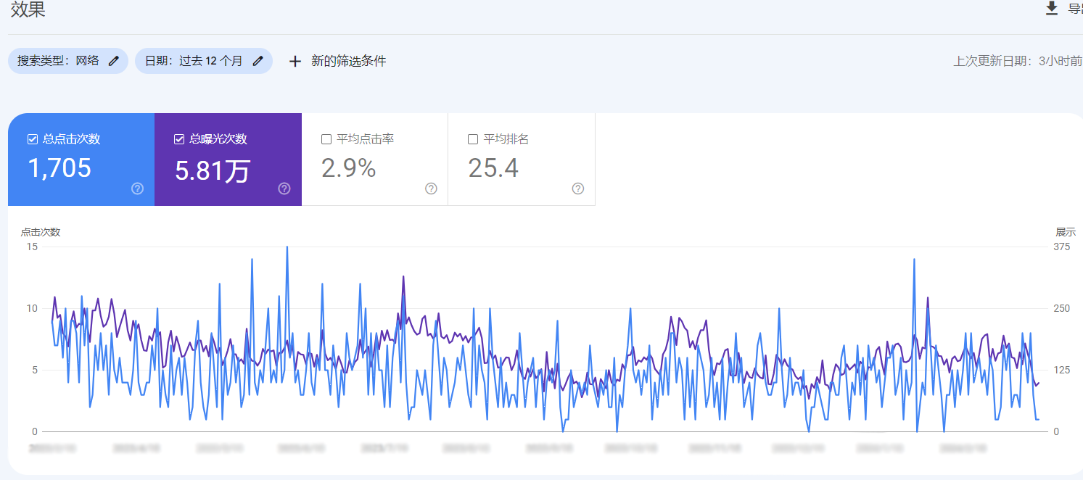Screen dimensions: 1083x480
Task: Click the export download icon
Action: 1051,9
